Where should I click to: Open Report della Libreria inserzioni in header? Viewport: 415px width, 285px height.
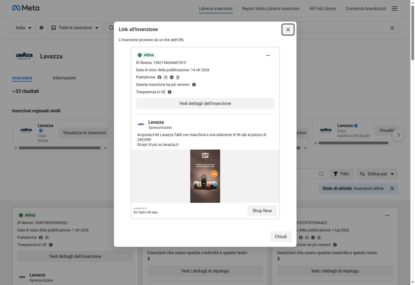[271, 9]
